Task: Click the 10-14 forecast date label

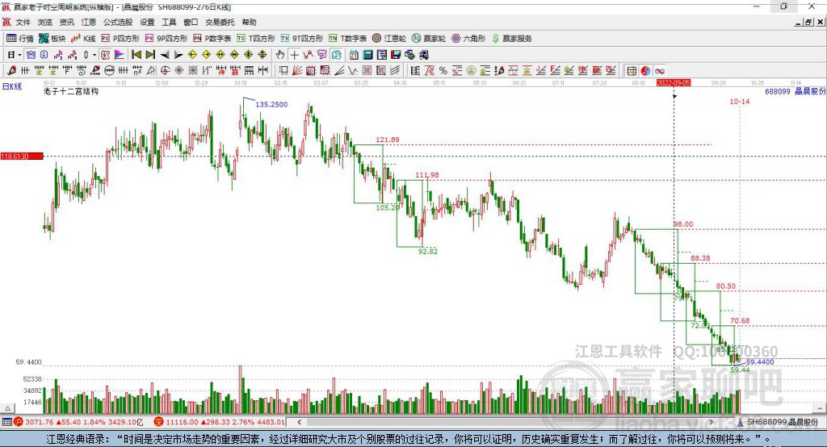Action: click(x=740, y=101)
